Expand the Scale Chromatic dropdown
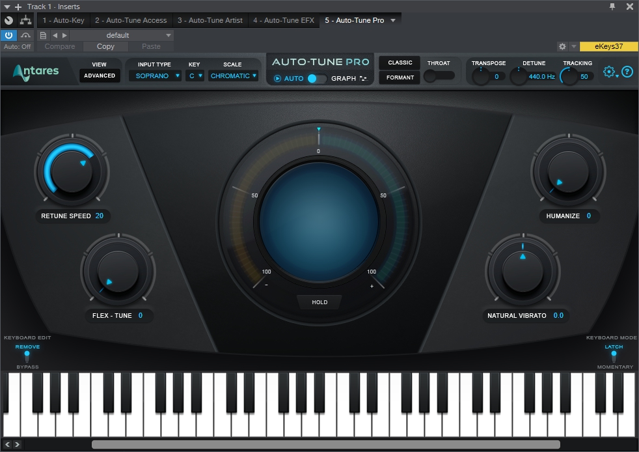 (x=233, y=76)
